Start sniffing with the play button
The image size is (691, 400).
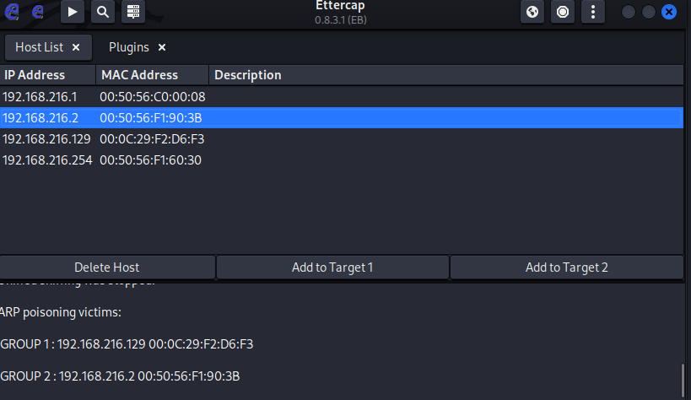point(73,12)
